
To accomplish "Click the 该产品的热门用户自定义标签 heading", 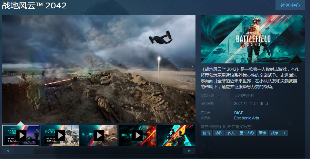I will [227, 126].
